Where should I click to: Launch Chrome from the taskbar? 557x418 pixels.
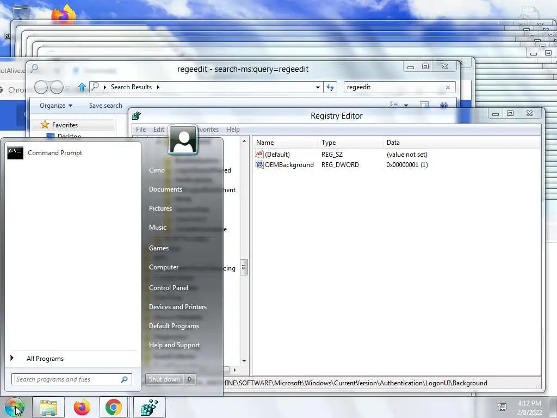tap(113, 407)
